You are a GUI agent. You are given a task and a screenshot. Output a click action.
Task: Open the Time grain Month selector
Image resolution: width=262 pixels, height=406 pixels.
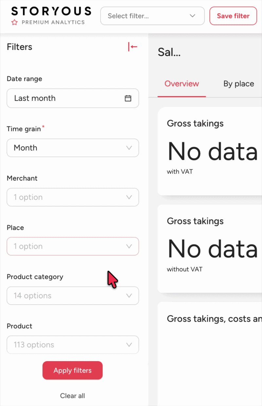click(x=73, y=148)
